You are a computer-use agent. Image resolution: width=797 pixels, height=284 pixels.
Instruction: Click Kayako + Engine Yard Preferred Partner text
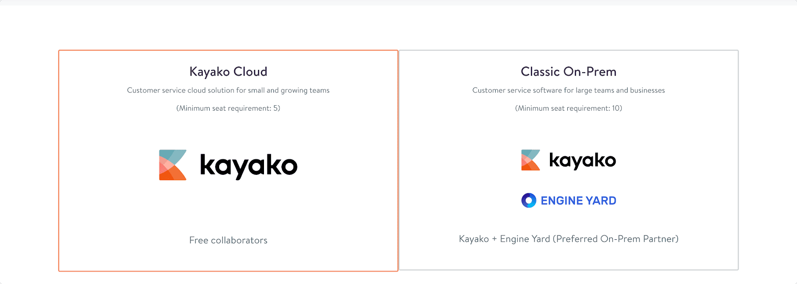568,239
